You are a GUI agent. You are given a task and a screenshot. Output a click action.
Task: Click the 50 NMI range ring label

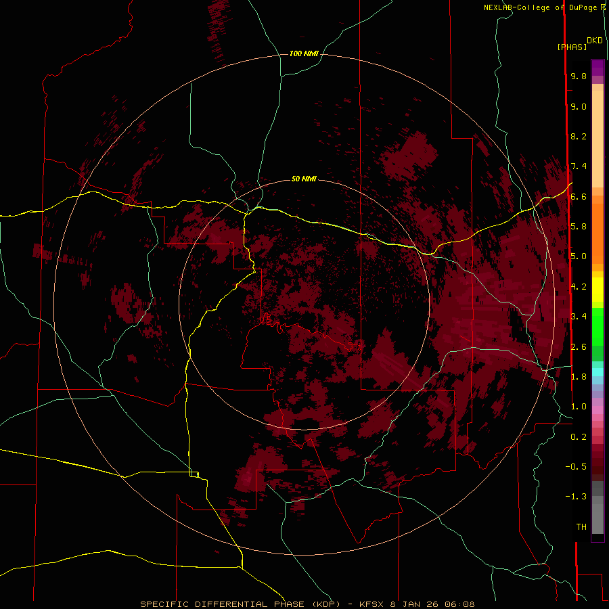click(x=304, y=179)
